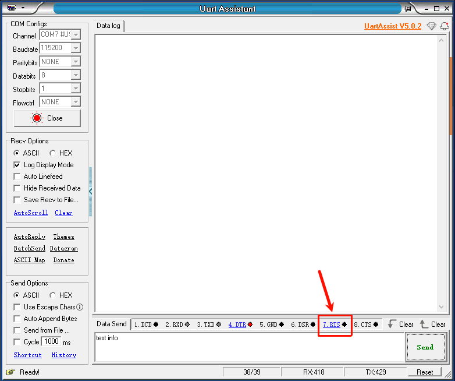This screenshot has height=381, width=455.
Task: Click the 38/39 status field
Action: coord(251,372)
